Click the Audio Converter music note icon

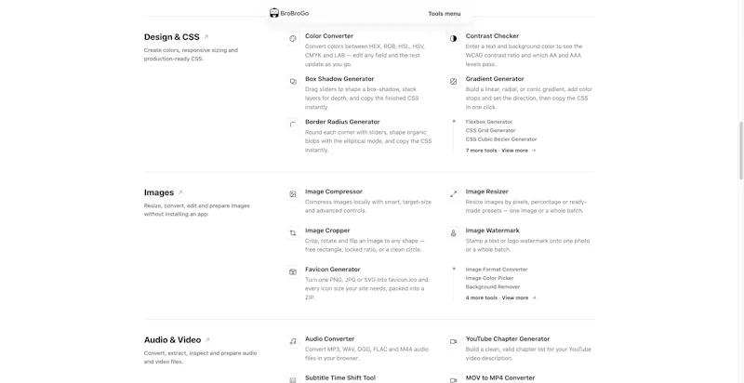[x=293, y=341]
